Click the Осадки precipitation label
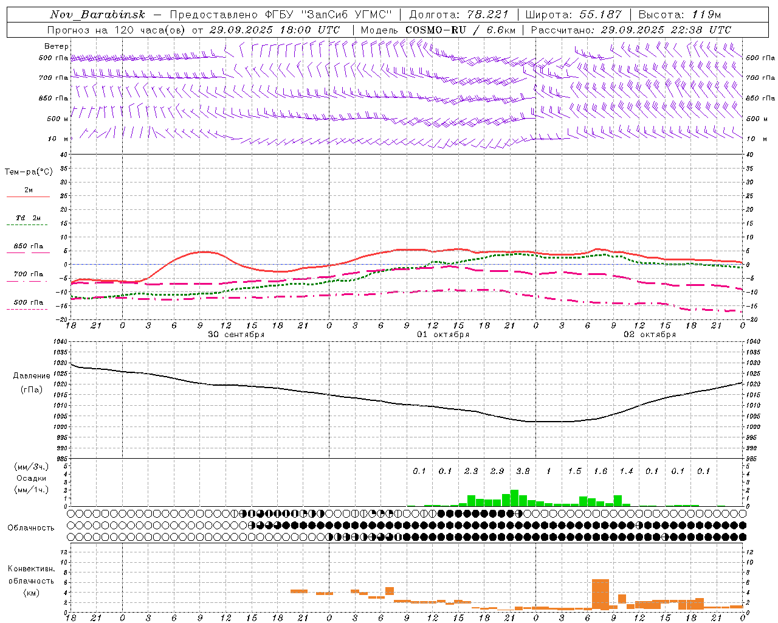The height and width of the screenshot is (623, 778). [x=32, y=478]
